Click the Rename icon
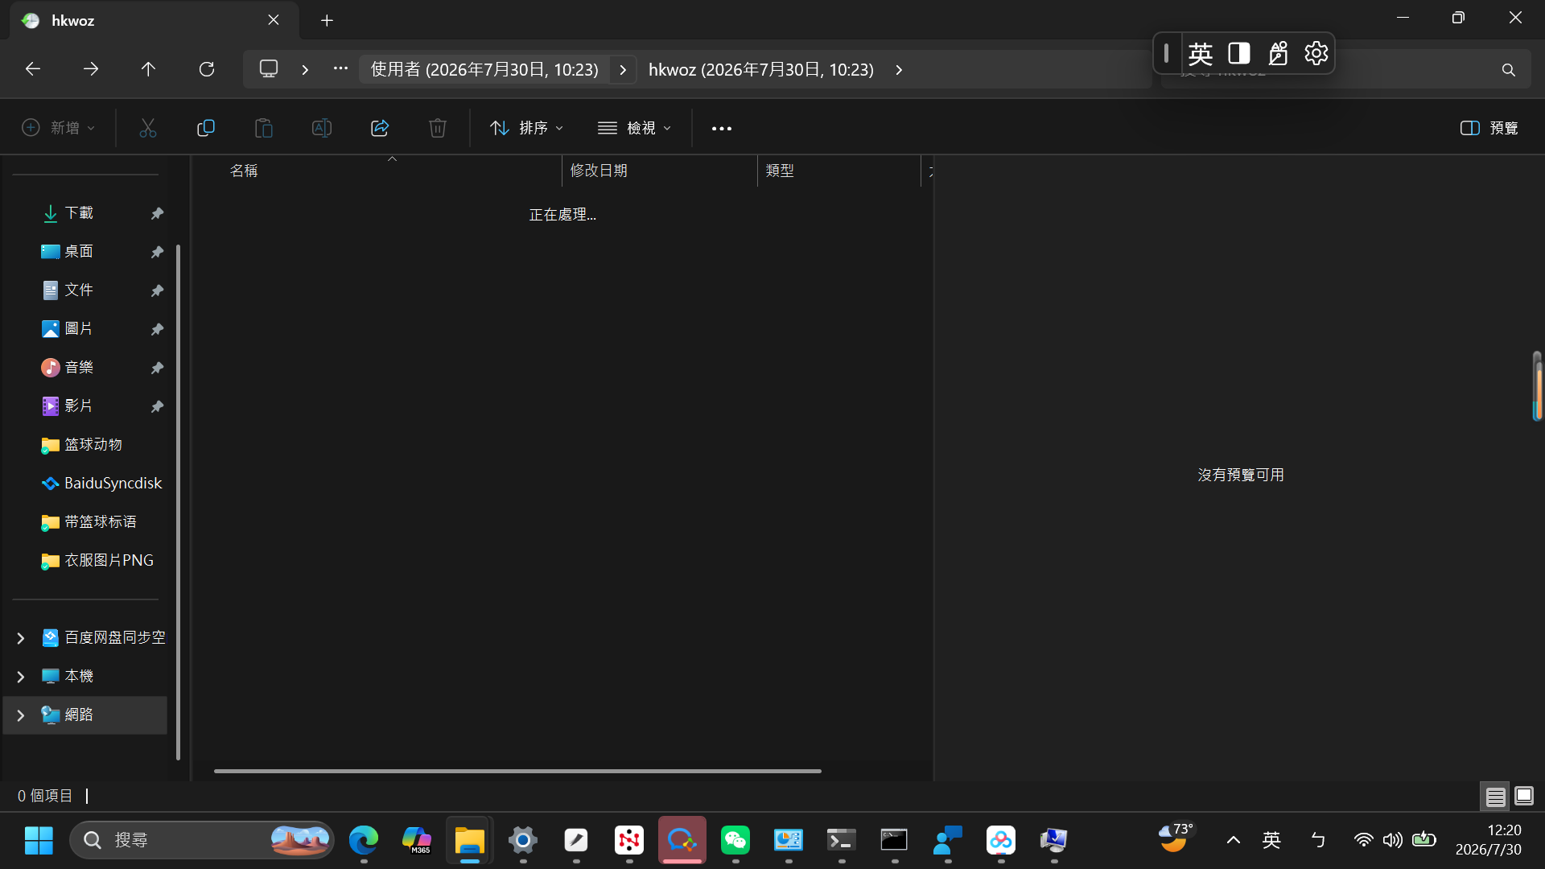Viewport: 1545px width, 869px height. coord(322,128)
